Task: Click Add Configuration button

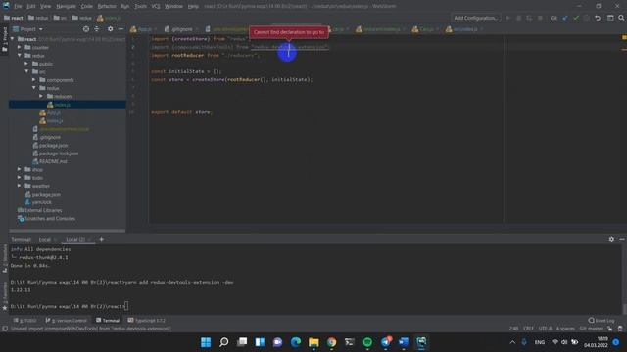Action: (x=475, y=18)
